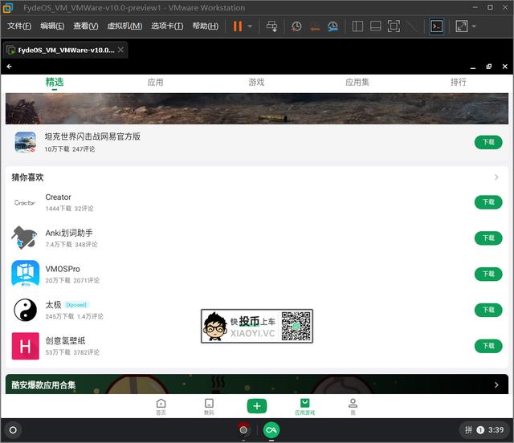Open the 虚拟机(M) menu
This screenshot has width=514, height=443.
coord(125,26)
